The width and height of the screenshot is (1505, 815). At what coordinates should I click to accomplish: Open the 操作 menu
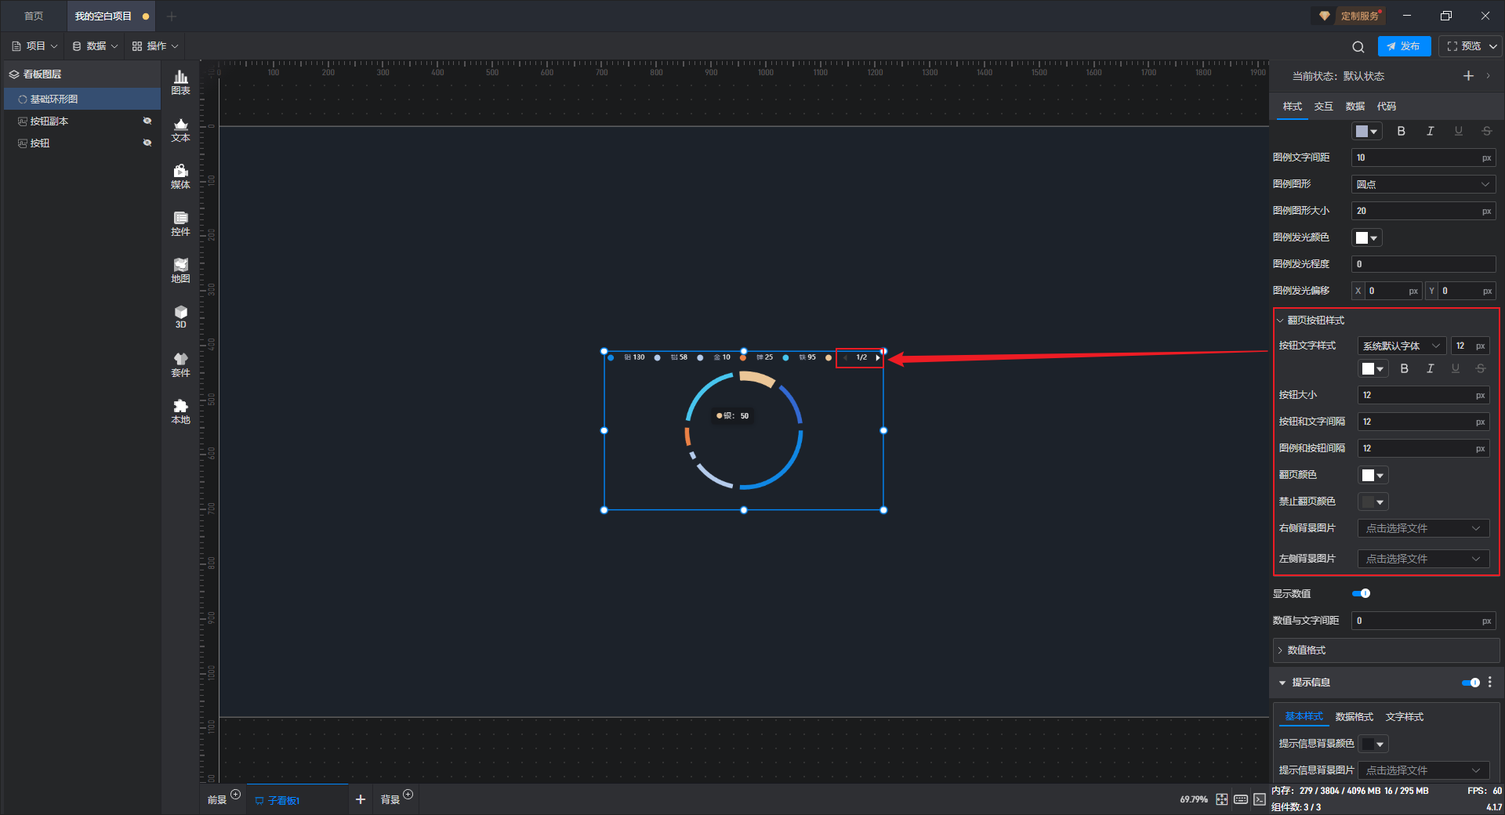[x=155, y=46]
